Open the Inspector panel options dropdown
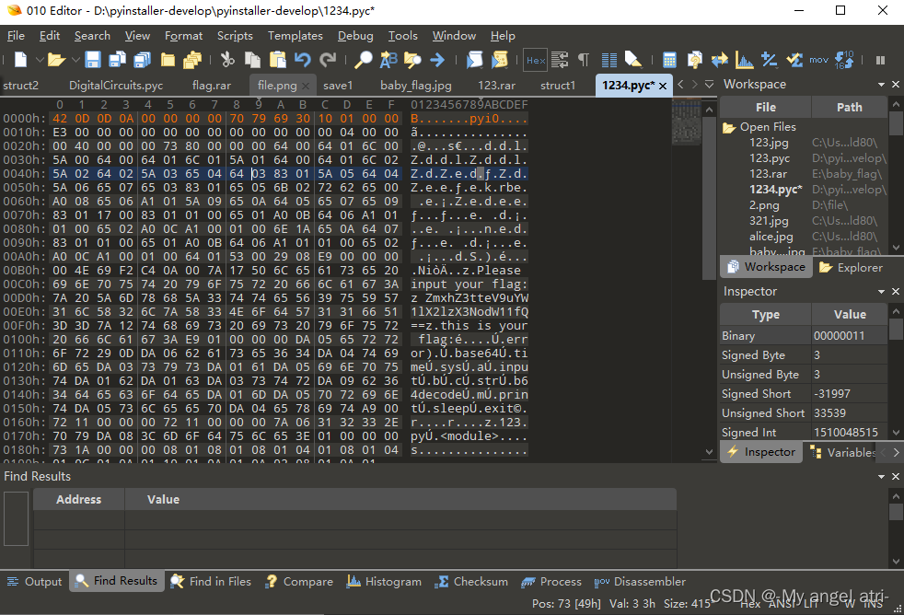 coord(881,292)
